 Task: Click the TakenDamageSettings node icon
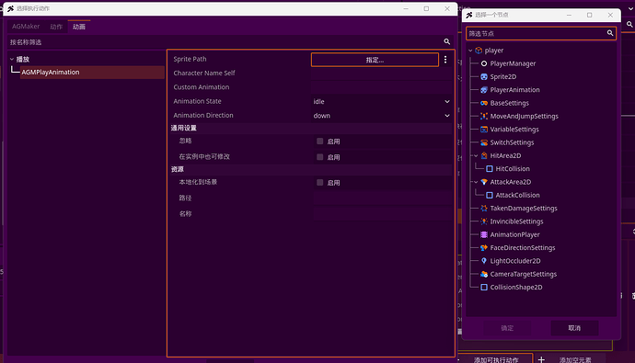484,209
